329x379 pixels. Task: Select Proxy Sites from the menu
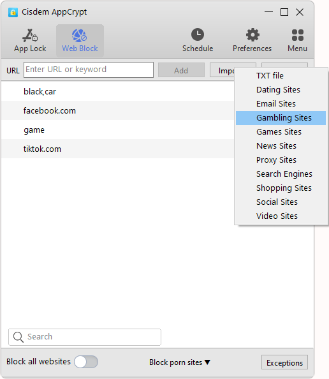[281, 160]
